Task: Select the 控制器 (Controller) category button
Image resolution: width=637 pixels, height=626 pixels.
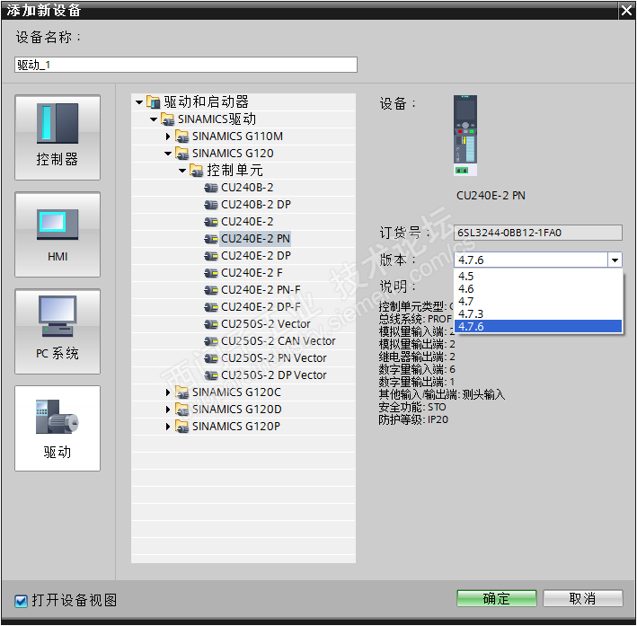Action: pos(58,137)
